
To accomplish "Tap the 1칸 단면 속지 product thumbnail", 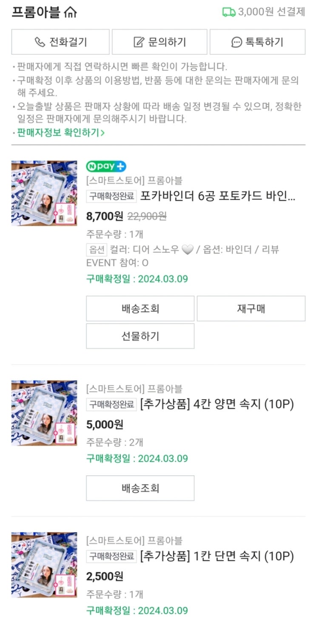I will [44, 565].
